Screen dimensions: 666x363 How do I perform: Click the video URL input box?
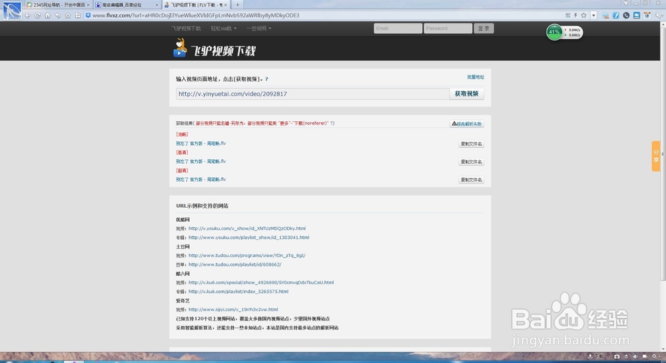[312, 94]
